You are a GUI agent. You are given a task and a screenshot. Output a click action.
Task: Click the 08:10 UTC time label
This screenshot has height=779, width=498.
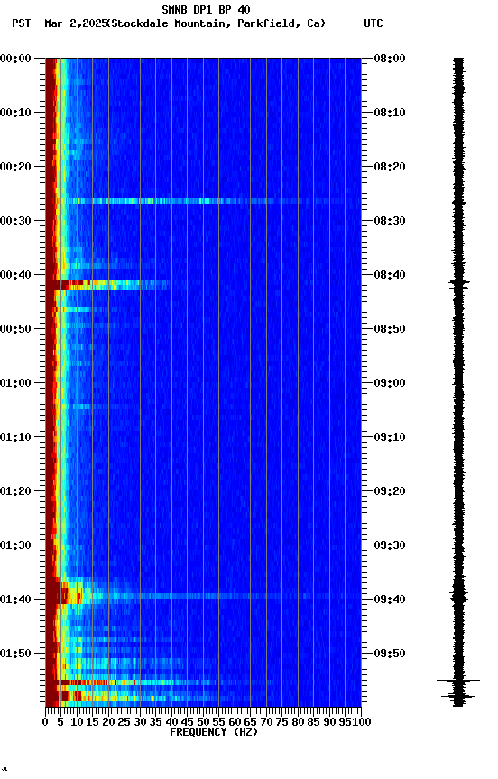(x=390, y=113)
